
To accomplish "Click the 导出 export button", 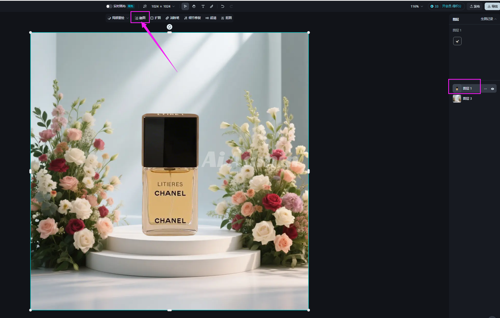I will click(492, 6).
